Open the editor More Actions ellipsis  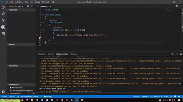pyautogui.click(x=181, y=6)
